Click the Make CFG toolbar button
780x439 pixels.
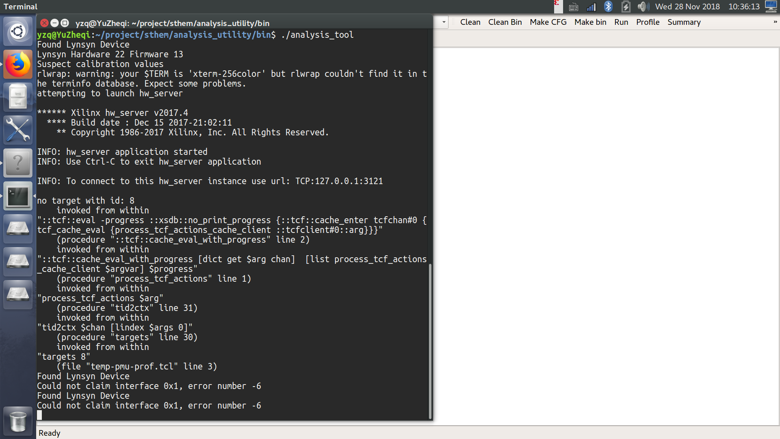548,22
